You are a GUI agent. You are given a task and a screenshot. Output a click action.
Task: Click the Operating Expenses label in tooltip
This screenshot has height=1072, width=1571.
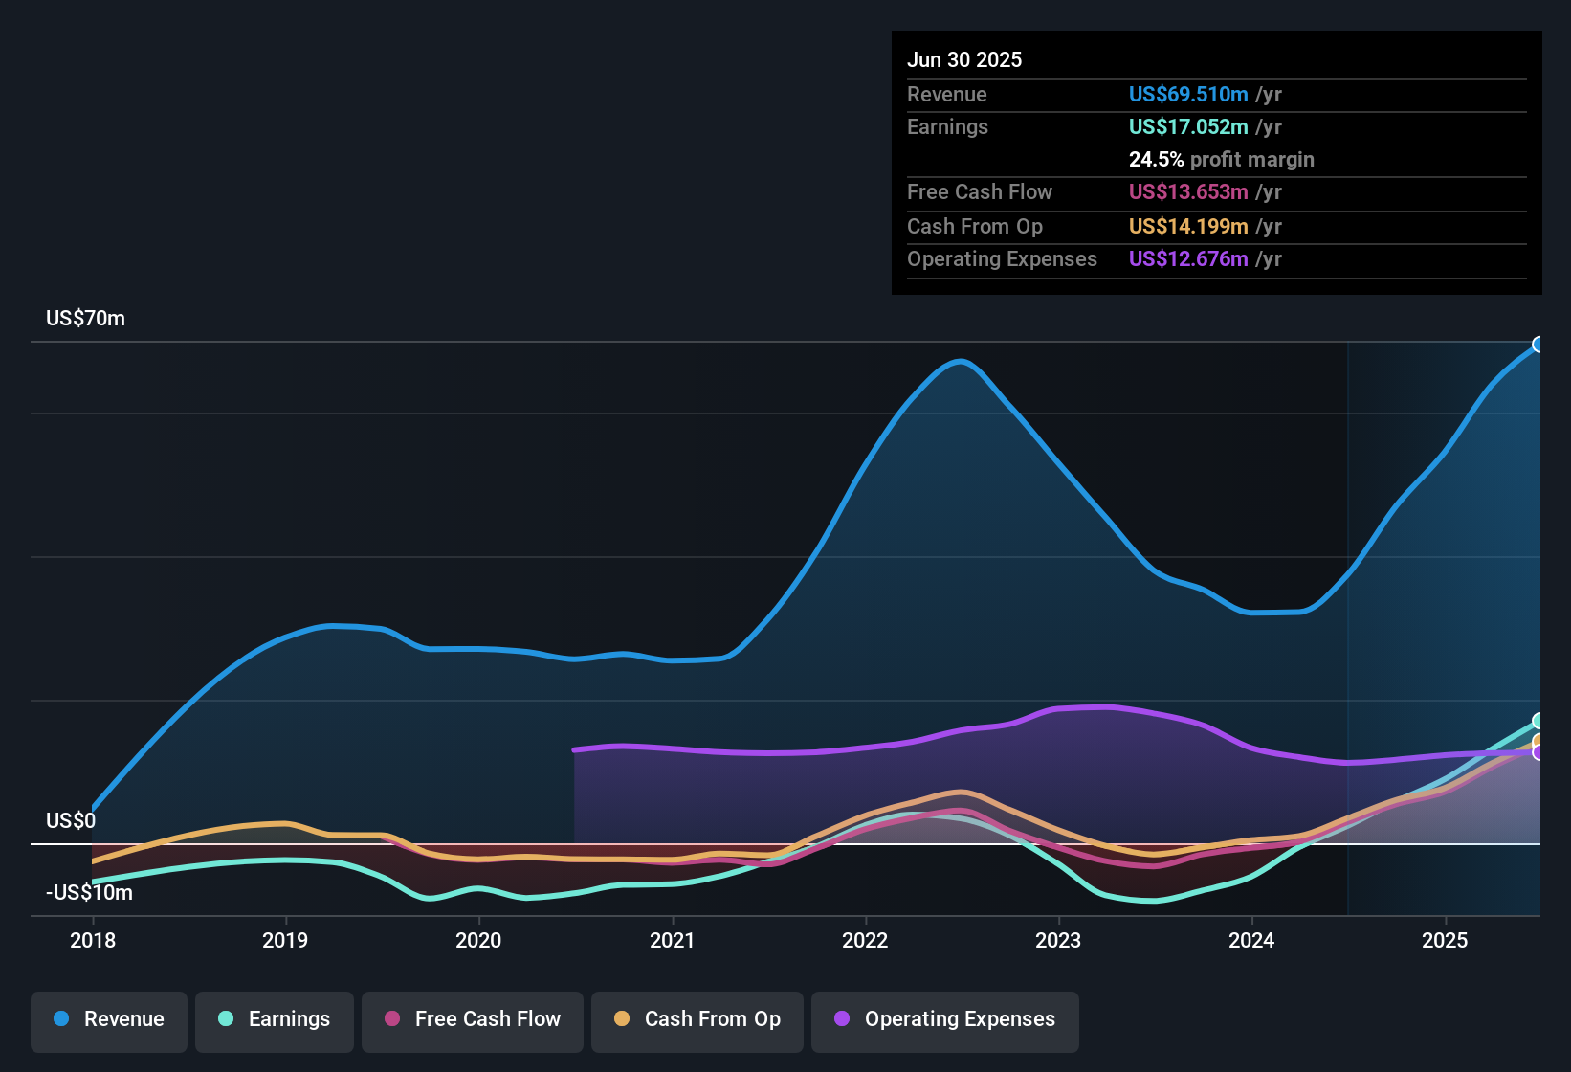point(1002,259)
